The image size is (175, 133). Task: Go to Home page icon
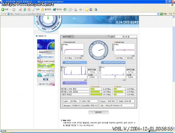click(29, 9)
